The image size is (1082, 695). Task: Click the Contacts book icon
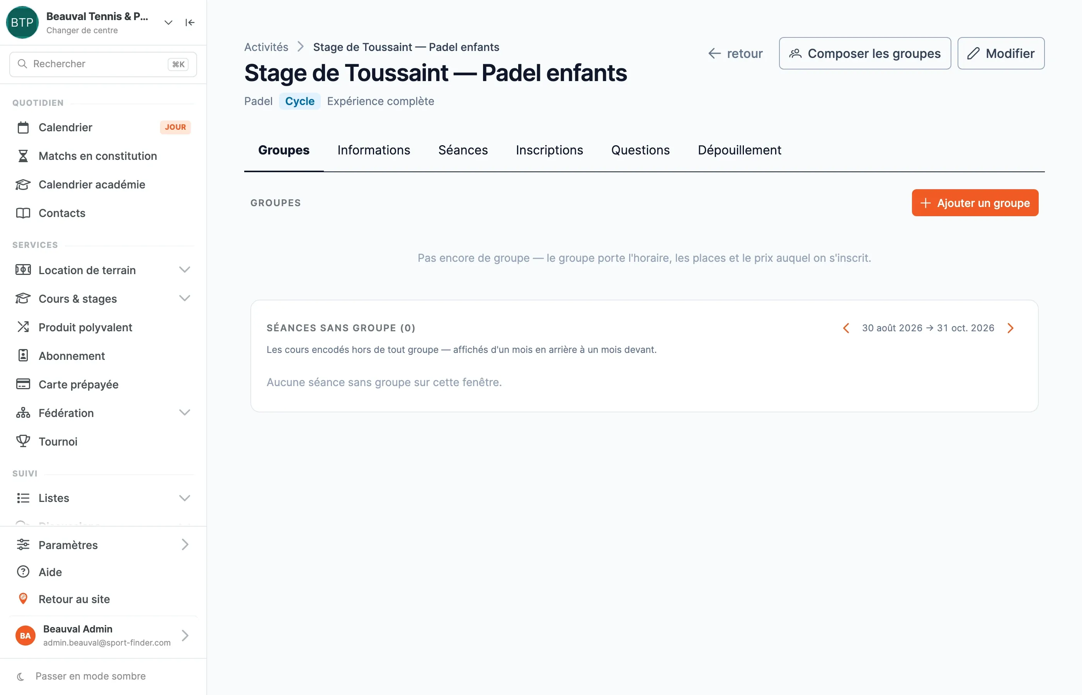point(23,213)
